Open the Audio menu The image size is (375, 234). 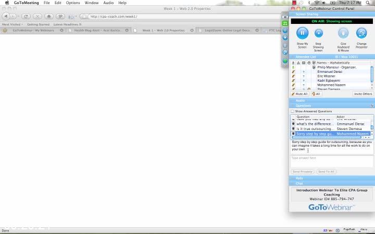click(x=108, y=3)
